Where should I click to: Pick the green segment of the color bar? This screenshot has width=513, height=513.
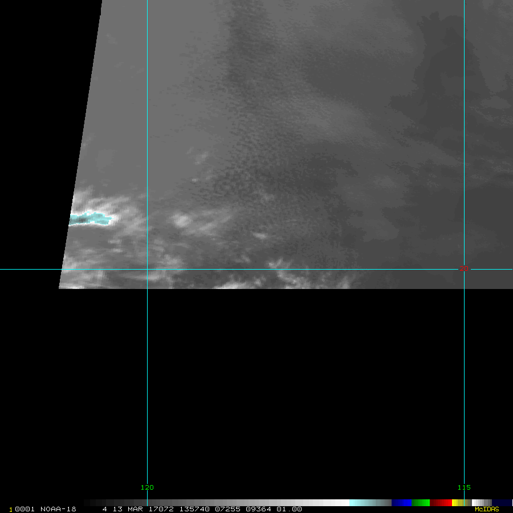[421, 503]
